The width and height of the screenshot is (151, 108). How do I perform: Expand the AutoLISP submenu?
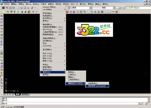[x=53, y=46]
